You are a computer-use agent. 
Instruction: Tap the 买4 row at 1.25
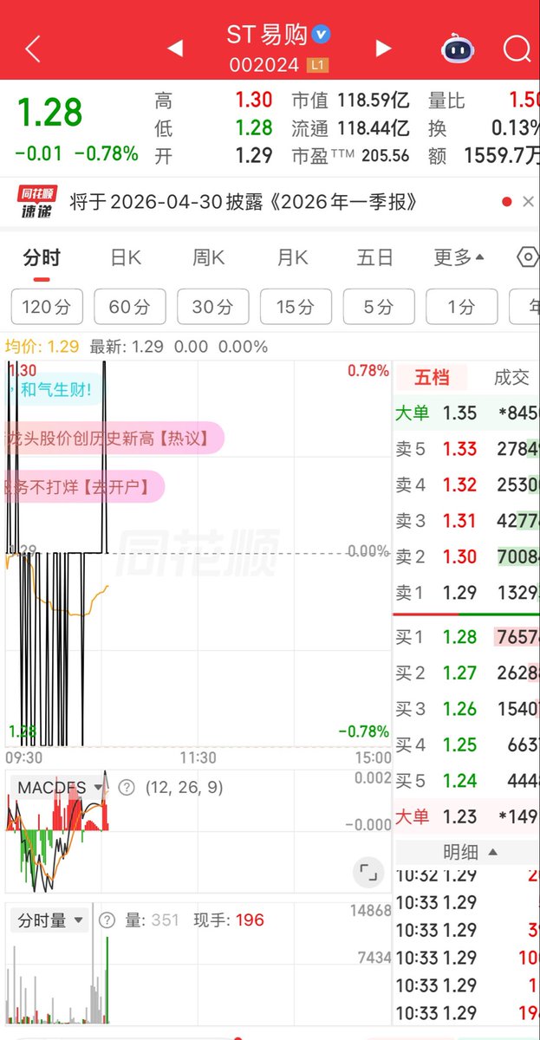(x=468, y=744)
